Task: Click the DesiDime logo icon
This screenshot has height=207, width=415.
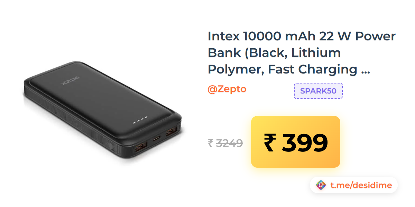Action: pos(321,185)
